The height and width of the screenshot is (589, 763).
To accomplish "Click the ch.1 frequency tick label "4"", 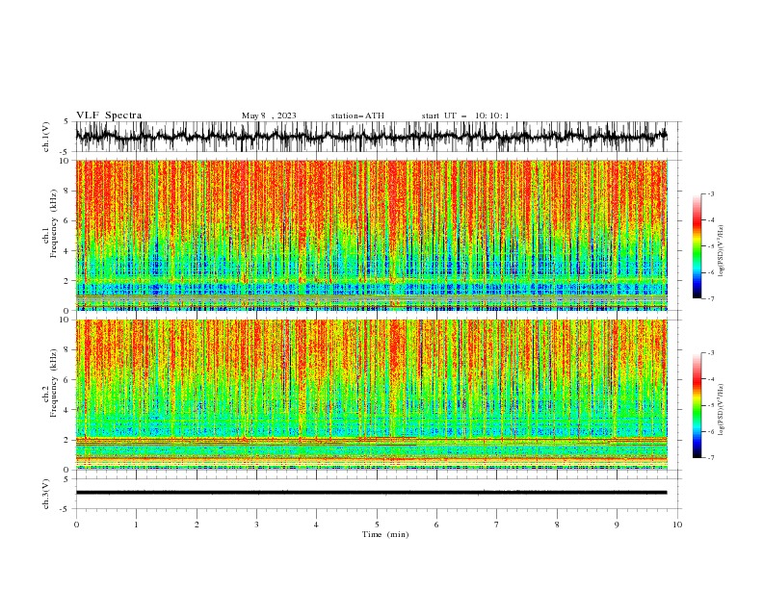I will coord(66,251).
